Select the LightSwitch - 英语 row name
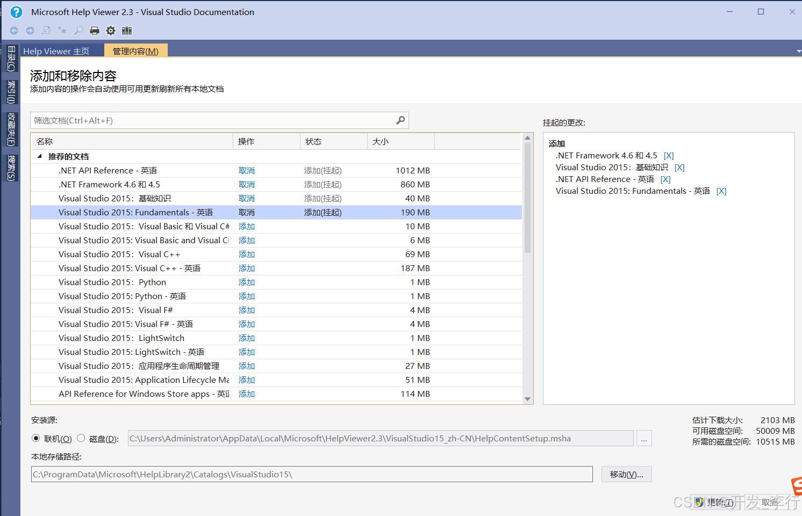802x516 pixels. coord(131,352)
